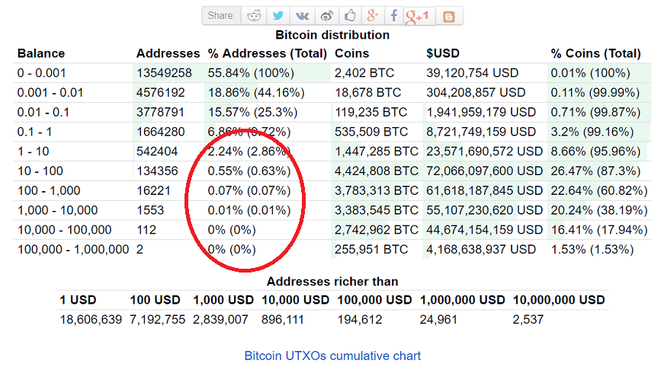Select 7,192,755 under 100 USD
Screen dimensions: 664x370
coord(158,319)
